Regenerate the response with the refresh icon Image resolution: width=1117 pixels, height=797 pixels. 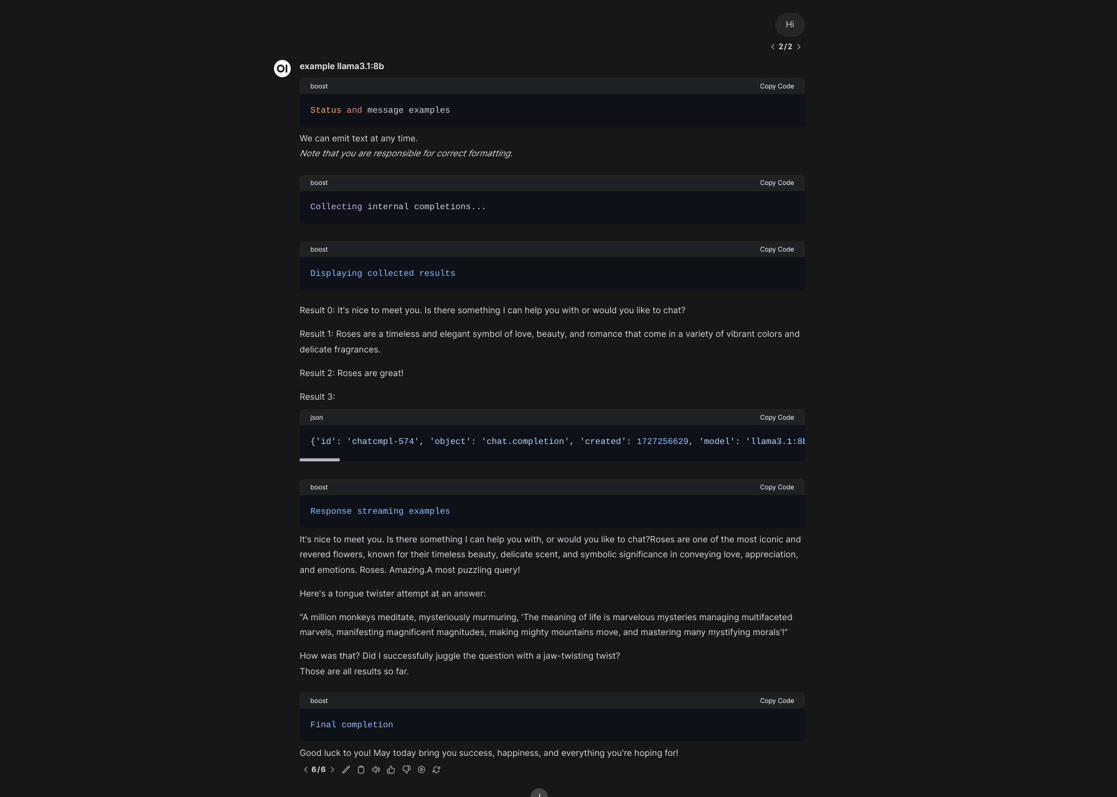tap(436, 770)
